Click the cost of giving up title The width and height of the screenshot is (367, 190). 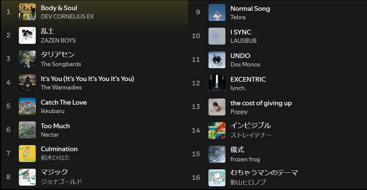click(261, 103)
